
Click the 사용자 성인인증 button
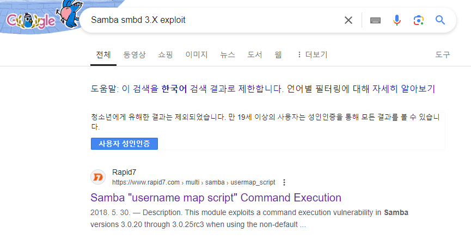[124, 144]
